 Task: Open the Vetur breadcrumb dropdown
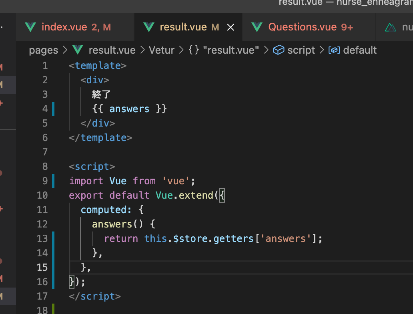[162, 50]
